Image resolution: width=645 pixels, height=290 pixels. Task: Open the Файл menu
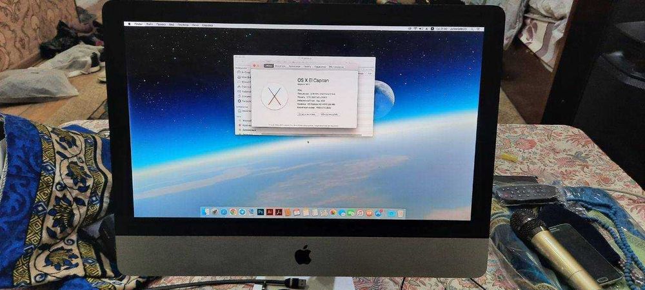(149, 24)
